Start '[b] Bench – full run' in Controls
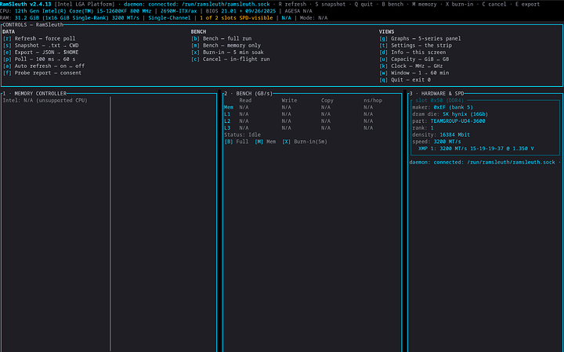564x352 pixels. [x=221, y=38]
